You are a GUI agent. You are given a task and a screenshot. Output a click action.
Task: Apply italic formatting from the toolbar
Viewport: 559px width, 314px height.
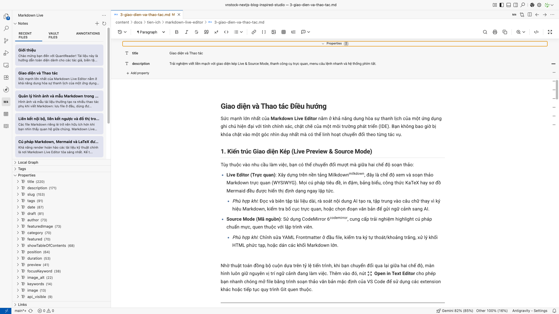click(x=187, y=32)
